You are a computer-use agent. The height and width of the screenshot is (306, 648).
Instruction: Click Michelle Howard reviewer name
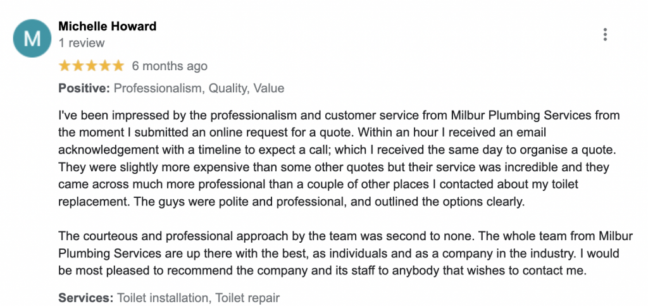point(108,27)
